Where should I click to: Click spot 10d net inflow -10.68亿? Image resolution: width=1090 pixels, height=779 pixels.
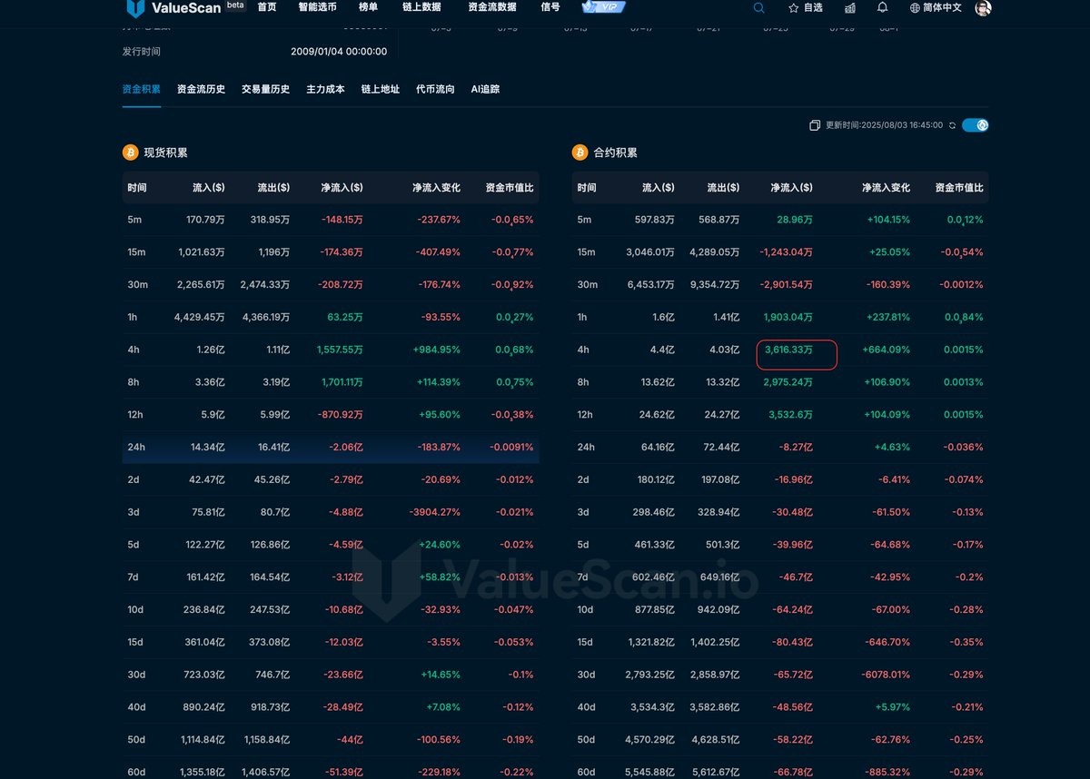[345, 609]
